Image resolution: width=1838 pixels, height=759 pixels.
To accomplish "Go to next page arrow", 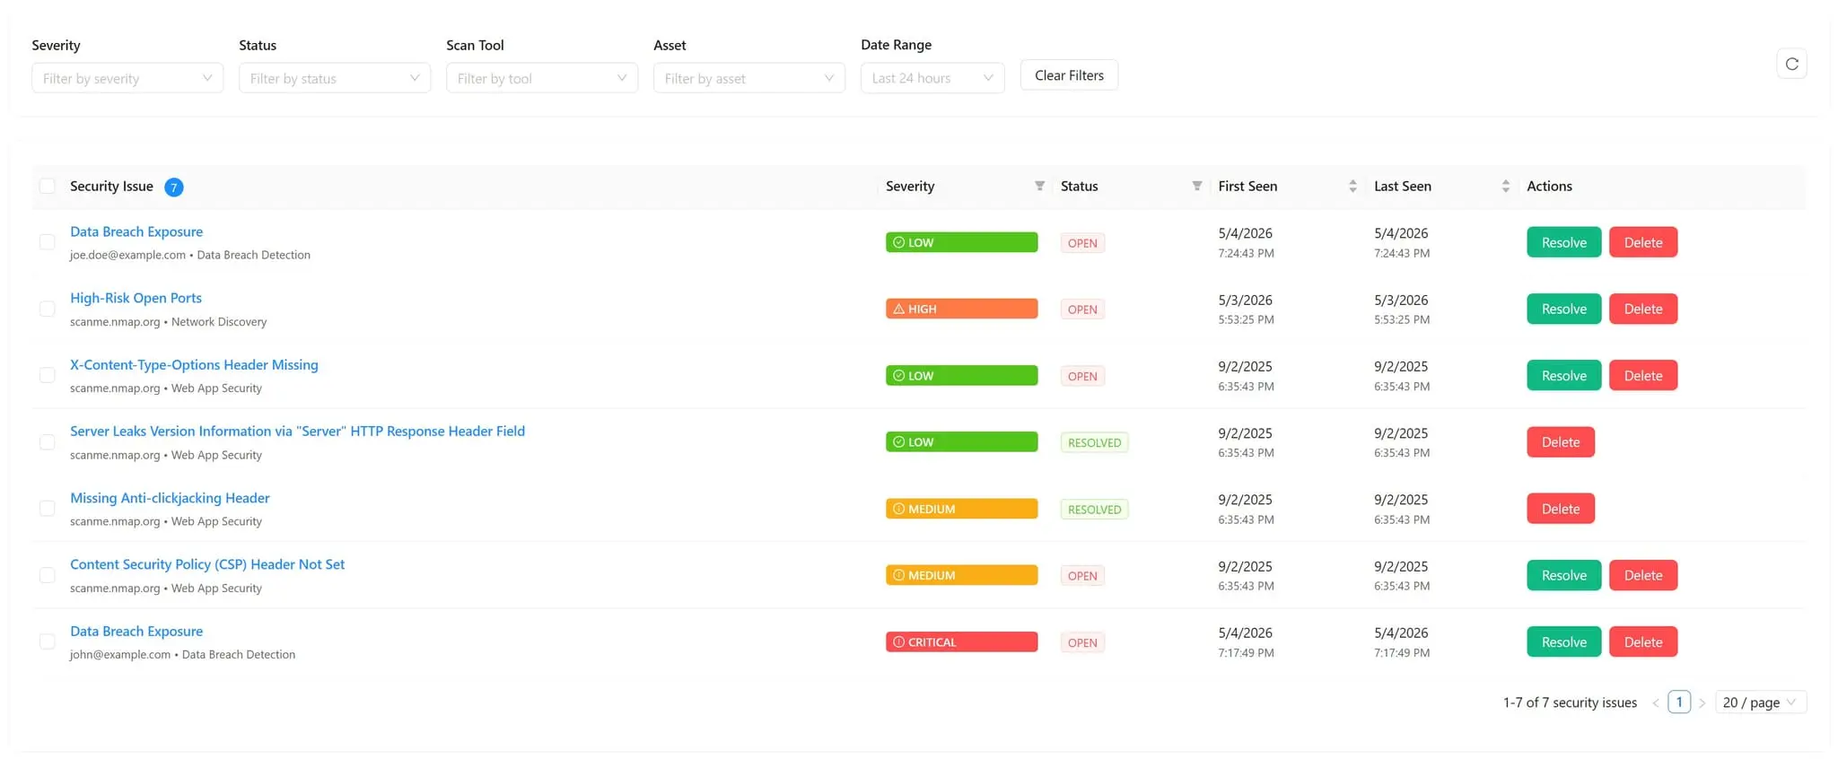I will point(1702,702).
